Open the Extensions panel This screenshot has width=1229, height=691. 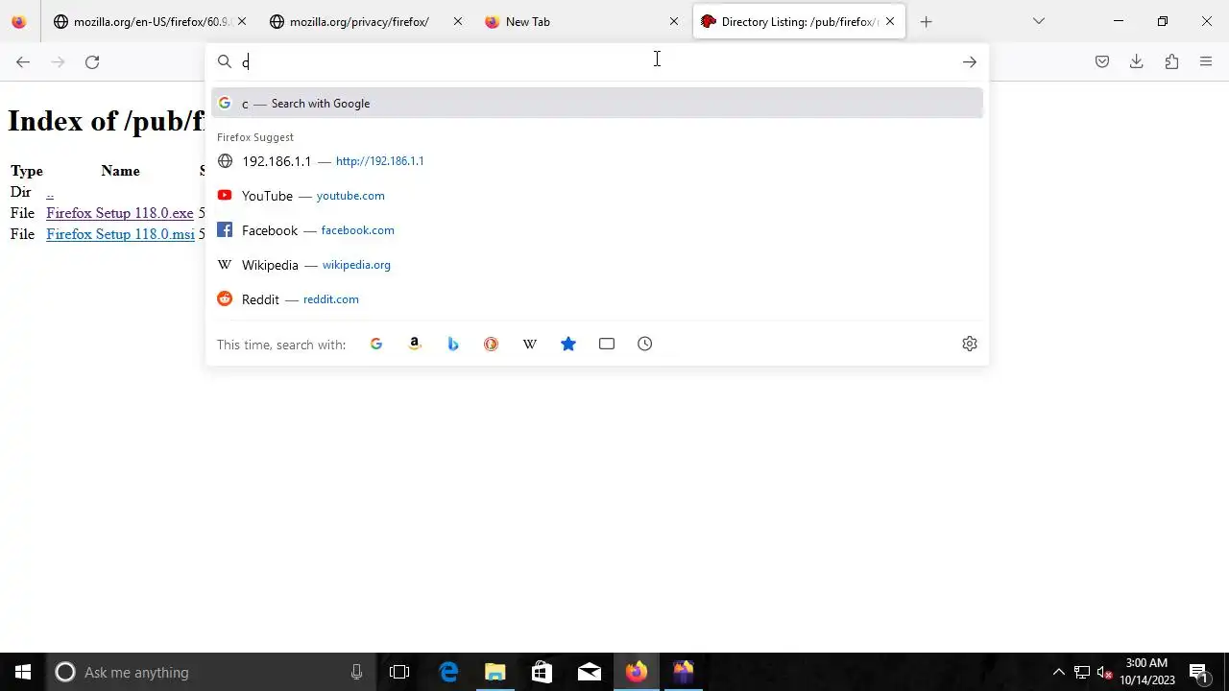click(1171, 61)
